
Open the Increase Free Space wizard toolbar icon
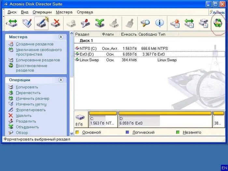[x=189, y=23]
